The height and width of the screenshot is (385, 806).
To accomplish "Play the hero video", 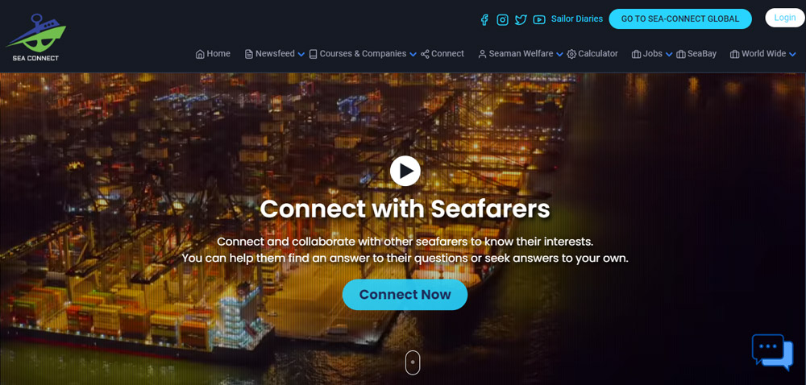I will click(x=405, y=171).
